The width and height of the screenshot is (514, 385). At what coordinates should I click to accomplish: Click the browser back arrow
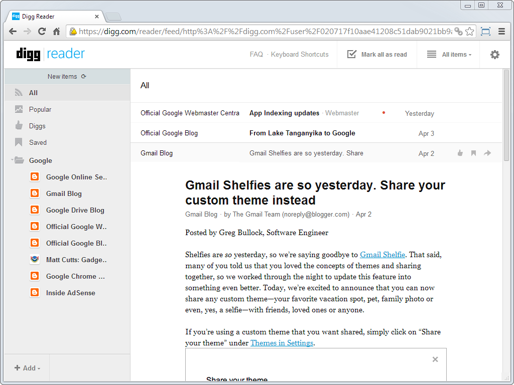click(13, 32)
